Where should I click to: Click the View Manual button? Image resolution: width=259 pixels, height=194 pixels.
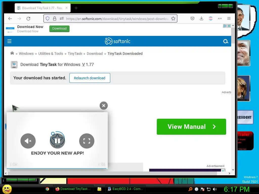191,127
